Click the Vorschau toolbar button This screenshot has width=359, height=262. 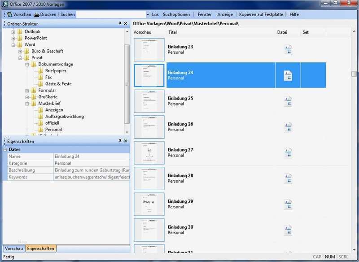pos(19,14)
